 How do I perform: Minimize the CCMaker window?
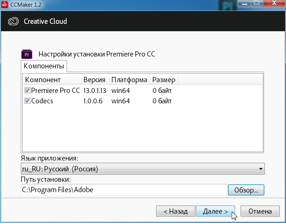pyautogui.click(x=245, y=3)
